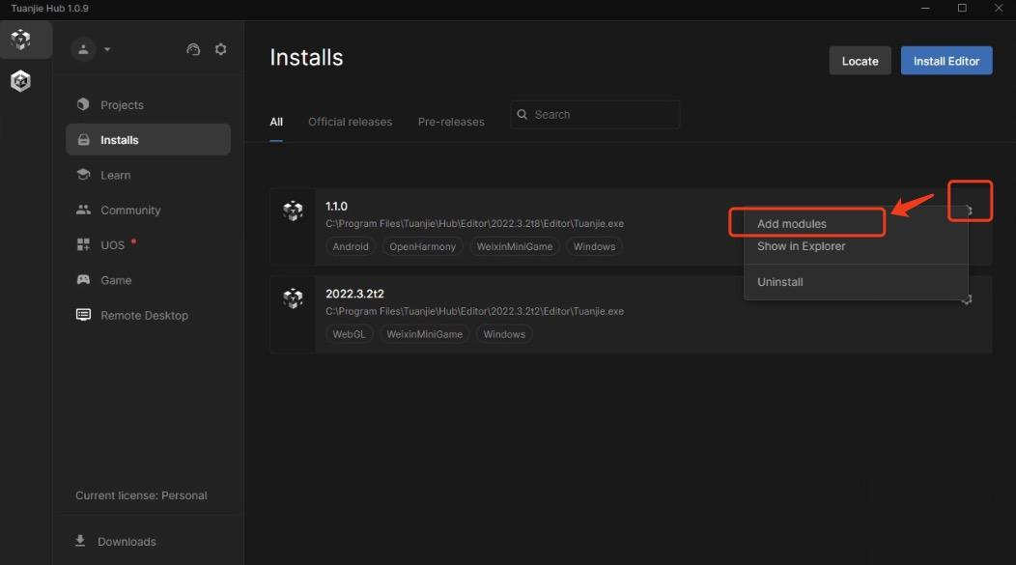Click the Install Editor button
1016x565 pixels.
[946, 61]
